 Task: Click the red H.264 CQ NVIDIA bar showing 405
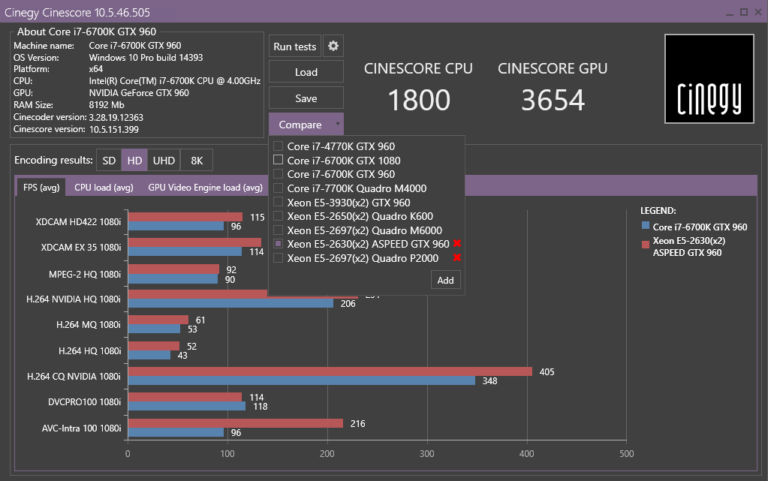pyautogui.click(x=330, y=371)
